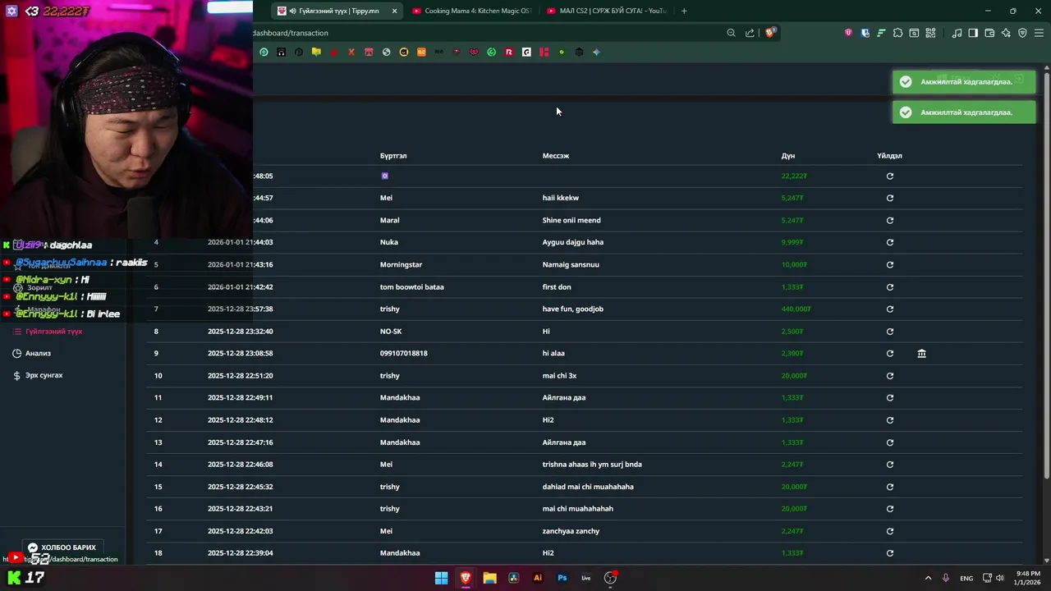Open the yellow folder bookmark
Screen dimensions: 1051x591
[x=316, y=52]
